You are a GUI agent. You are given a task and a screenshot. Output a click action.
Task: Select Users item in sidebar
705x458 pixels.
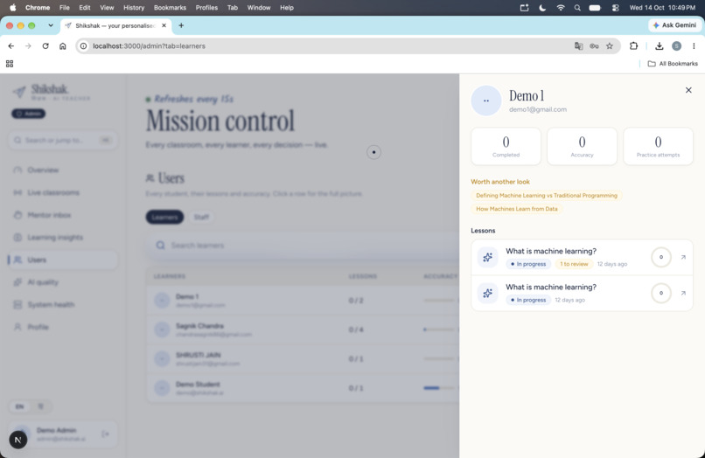pyautogui.click(x=63, y=260)
